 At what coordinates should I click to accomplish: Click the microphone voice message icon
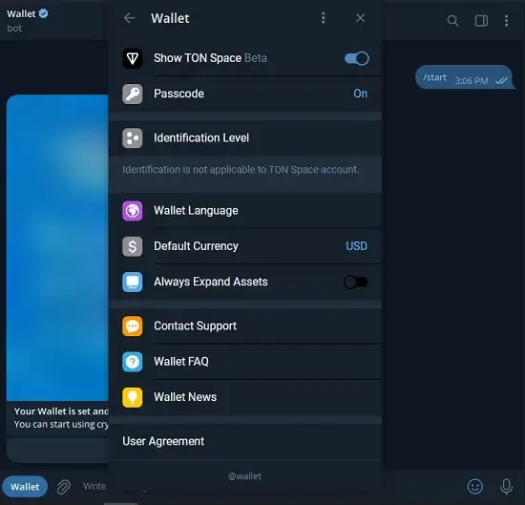point(506,487)
